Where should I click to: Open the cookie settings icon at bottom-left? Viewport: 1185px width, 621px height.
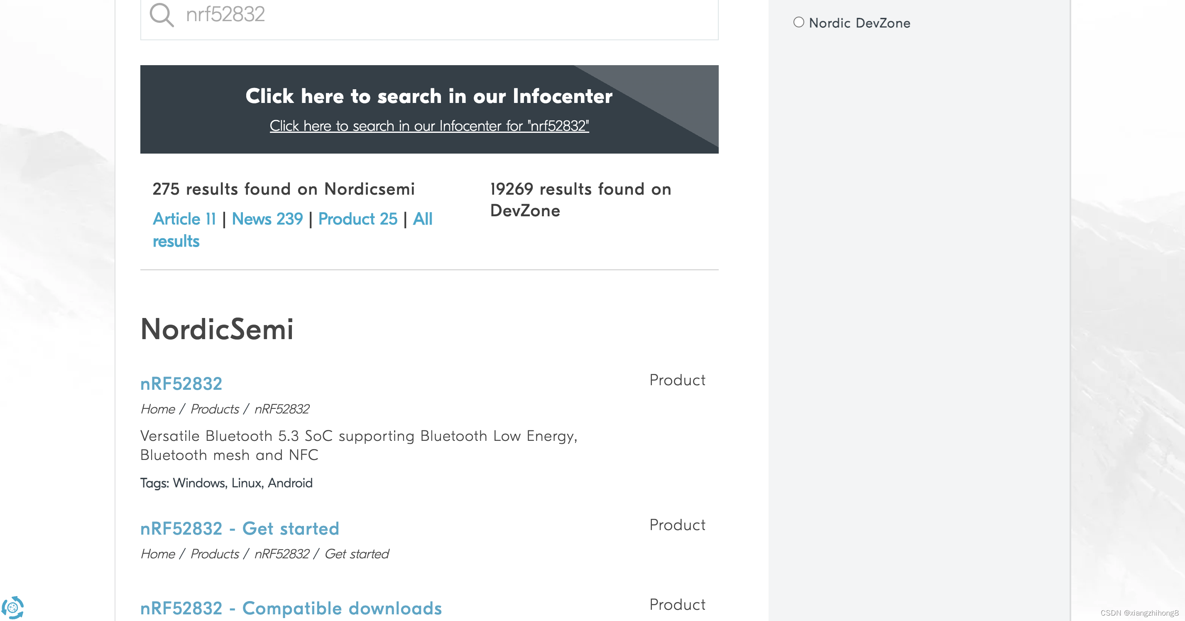[x=12, y=607]
